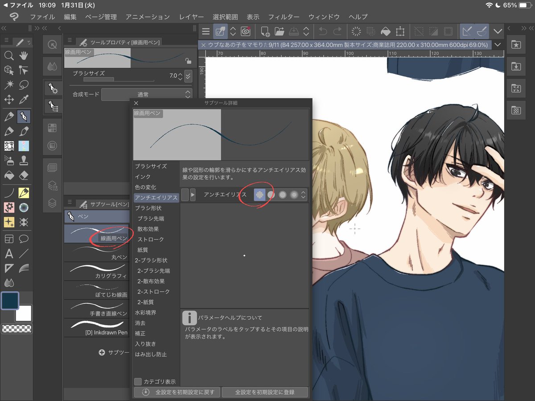Select the Fill bucket tool in toolbox

[x=8, y=176]
